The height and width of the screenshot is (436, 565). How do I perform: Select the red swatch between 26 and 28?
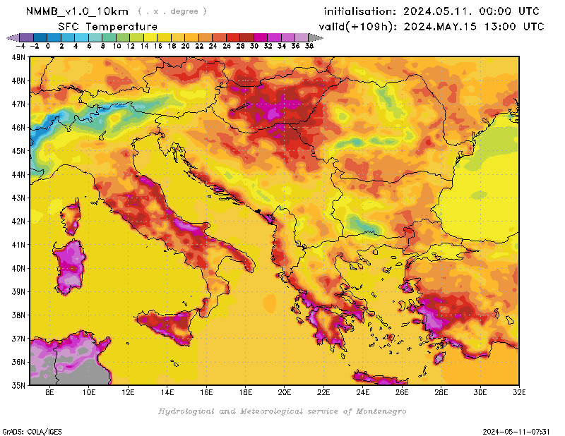click(x=233, y=37)
